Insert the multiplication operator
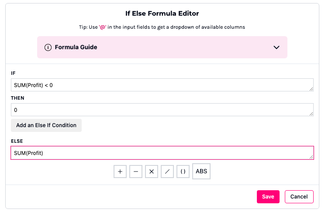The width and height of the screenshot is (325, 212). click(152, 172)
